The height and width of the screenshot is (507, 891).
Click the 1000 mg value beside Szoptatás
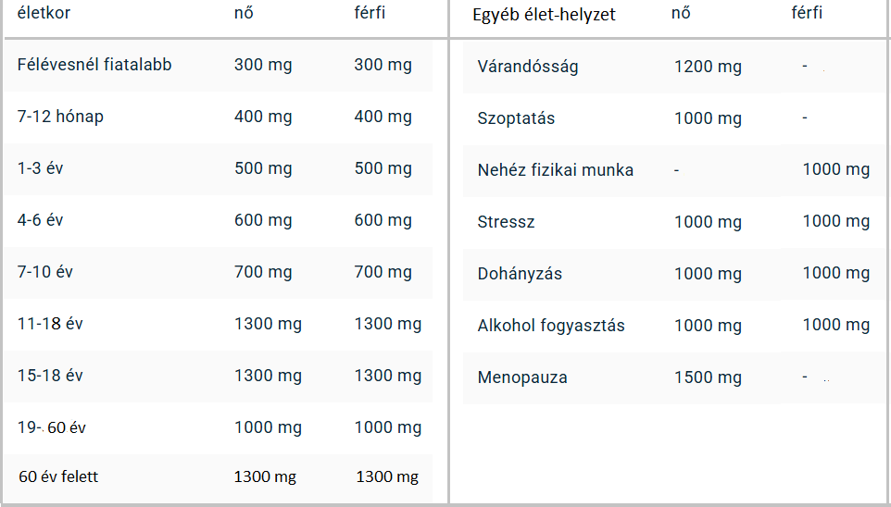coord(708,118)
